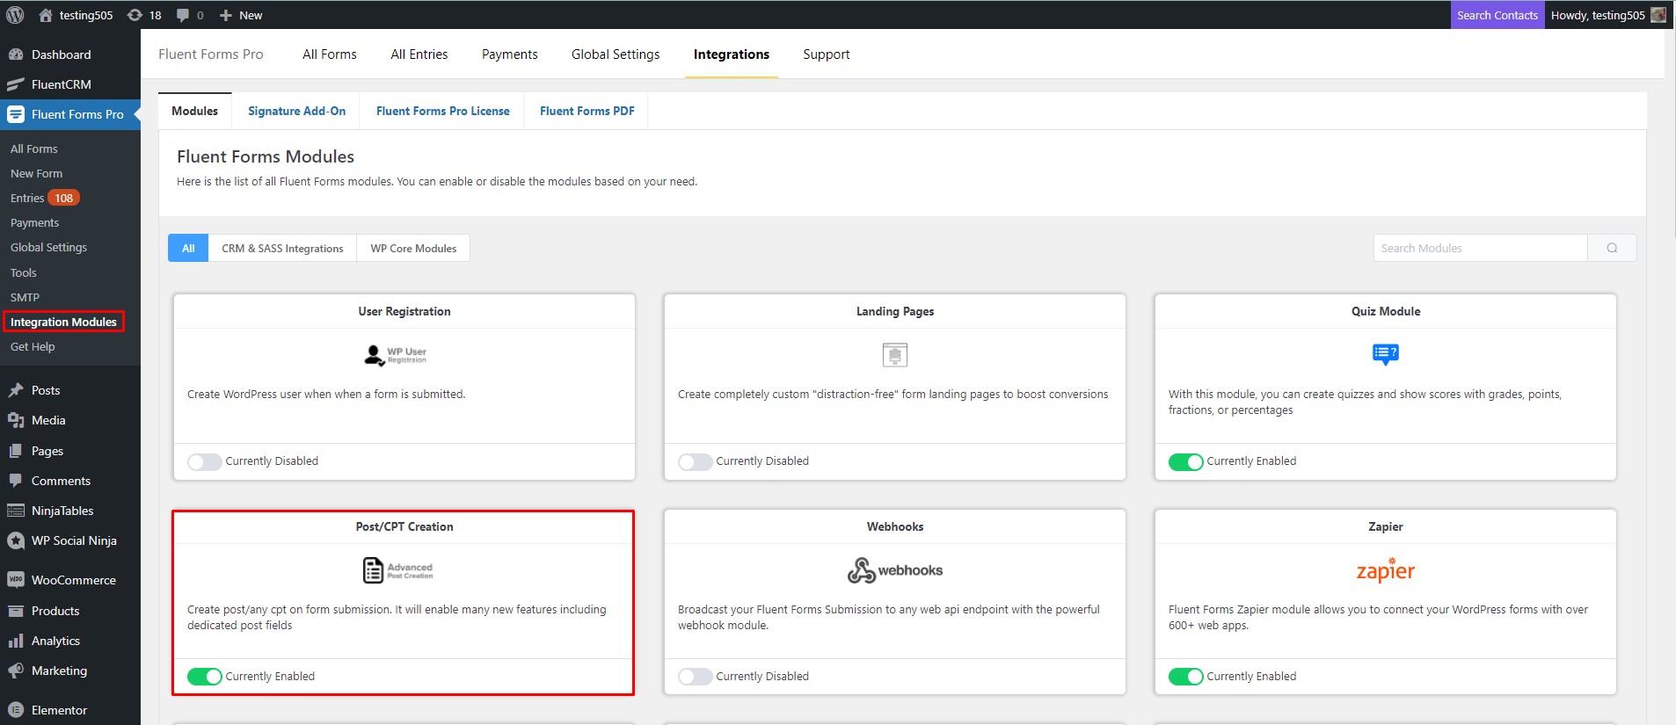The width and height of the screenshot is (1676, 725).
Task: Filter by WP Core Modules
Action: point(413,248)
